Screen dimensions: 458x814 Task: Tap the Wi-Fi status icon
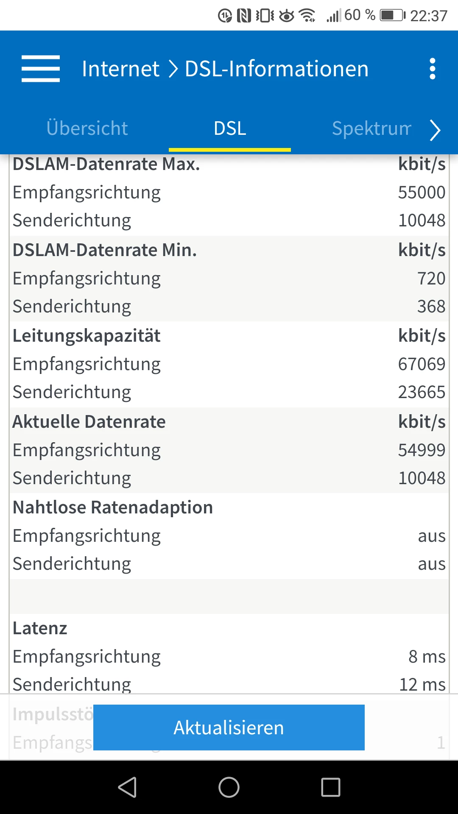point(307,16)
